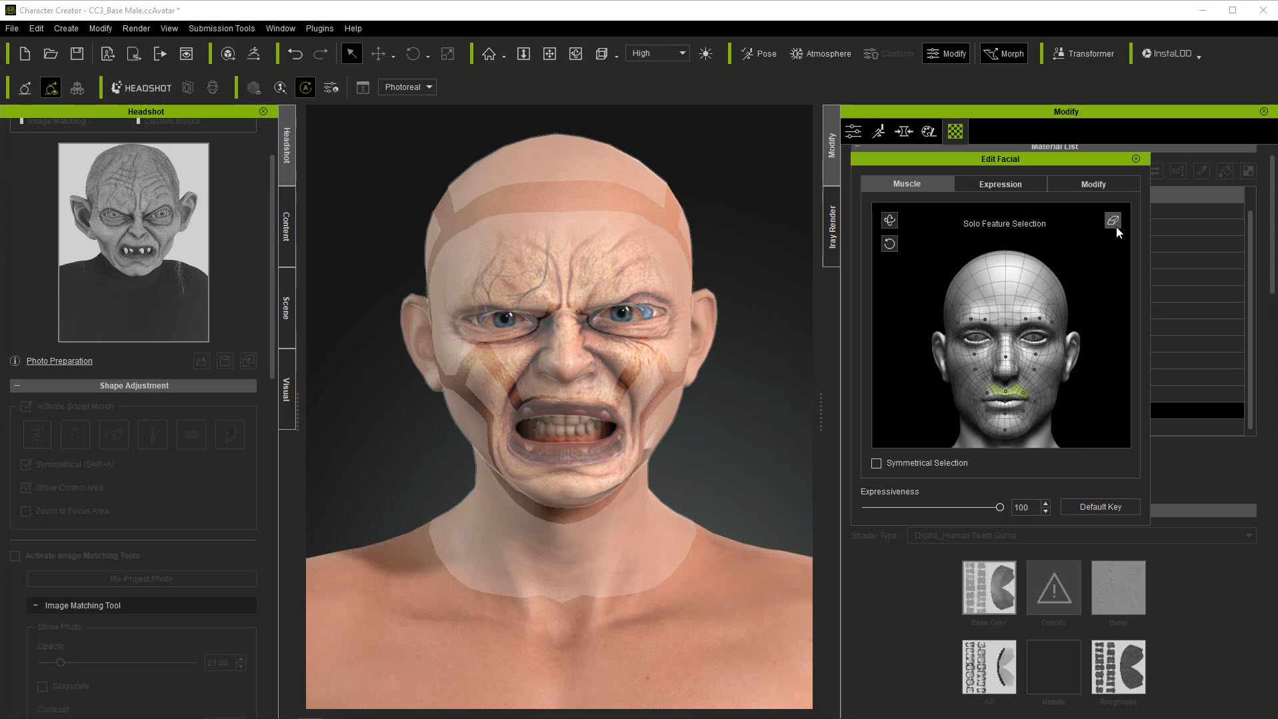Viewport: 1278px width, 719px height.
Task: Click the Home view icon
Action: pos(489,54)
